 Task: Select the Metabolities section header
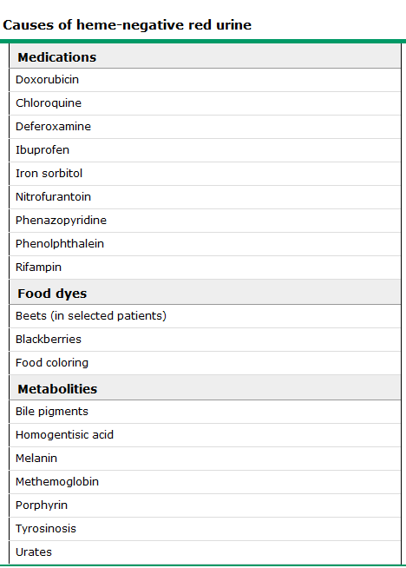(x=206, y=387)
